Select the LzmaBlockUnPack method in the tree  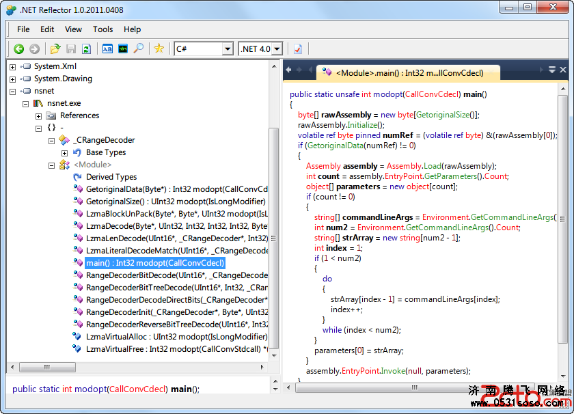(x=177, y=214)
